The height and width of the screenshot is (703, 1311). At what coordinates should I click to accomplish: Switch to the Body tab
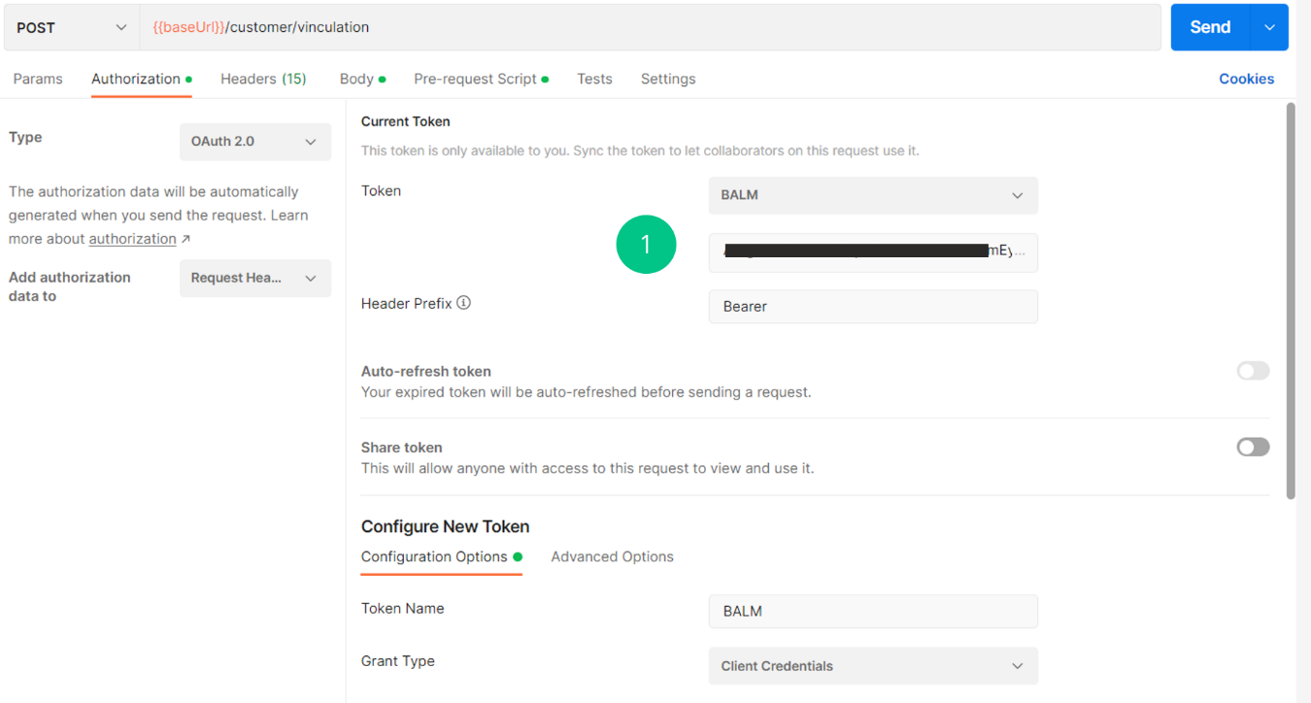[x=356, y=79]
